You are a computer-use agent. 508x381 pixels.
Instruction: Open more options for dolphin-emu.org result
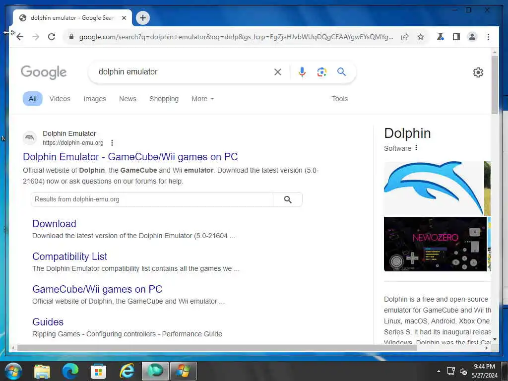[x=112, y=143]
